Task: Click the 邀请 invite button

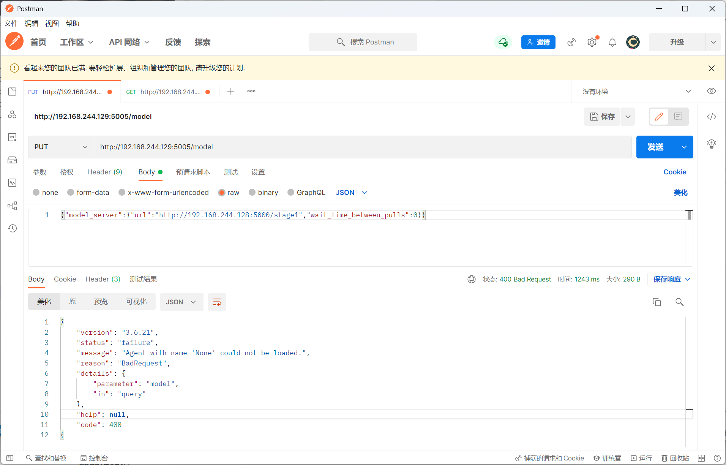Action: pyautogui.click(x=538, y=42)
